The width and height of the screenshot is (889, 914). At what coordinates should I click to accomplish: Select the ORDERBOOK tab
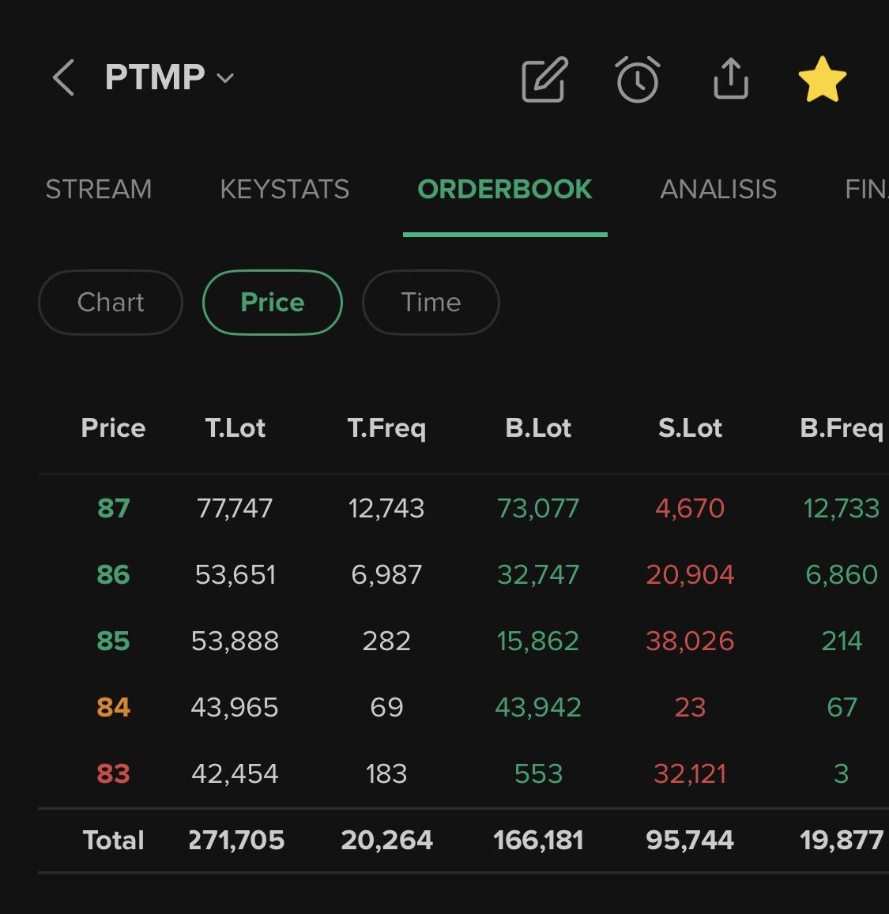505,190
